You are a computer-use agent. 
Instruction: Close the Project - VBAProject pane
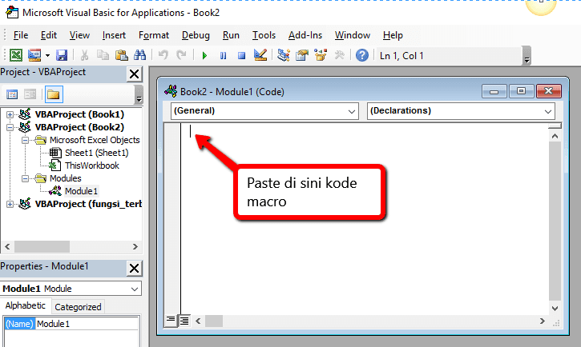pyautogui.click(x=134, y=74)
